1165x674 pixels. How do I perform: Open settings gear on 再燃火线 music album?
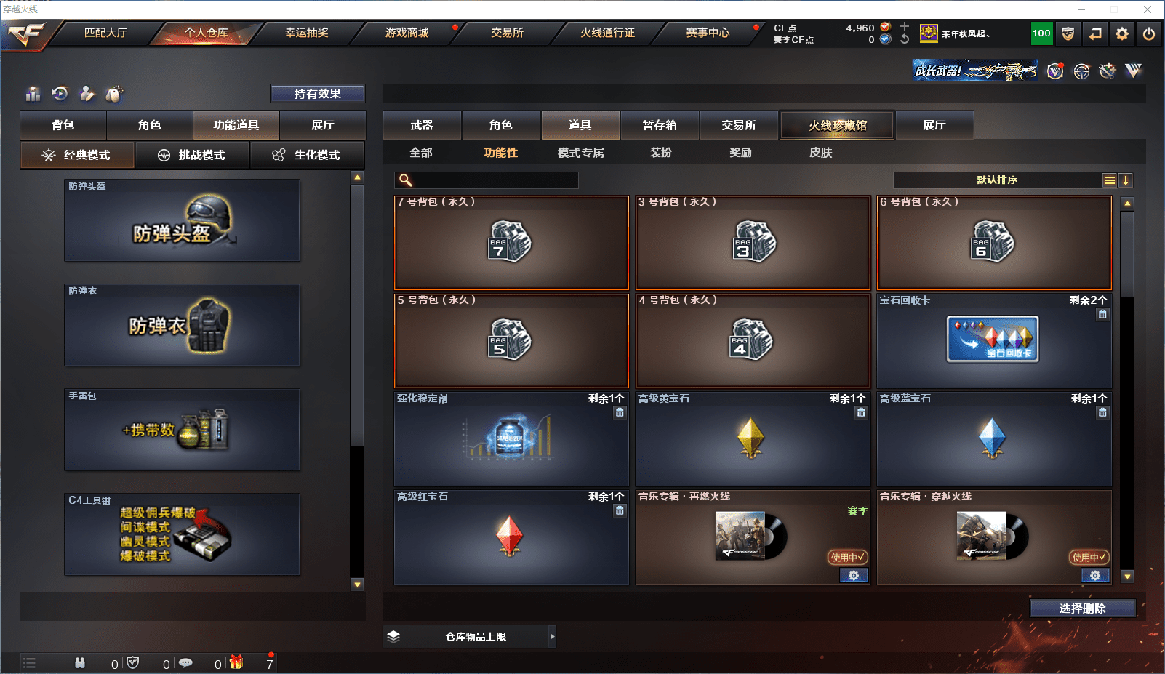click(854, 575)
